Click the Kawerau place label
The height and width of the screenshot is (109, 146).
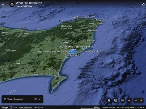click(x=5, y=32)
